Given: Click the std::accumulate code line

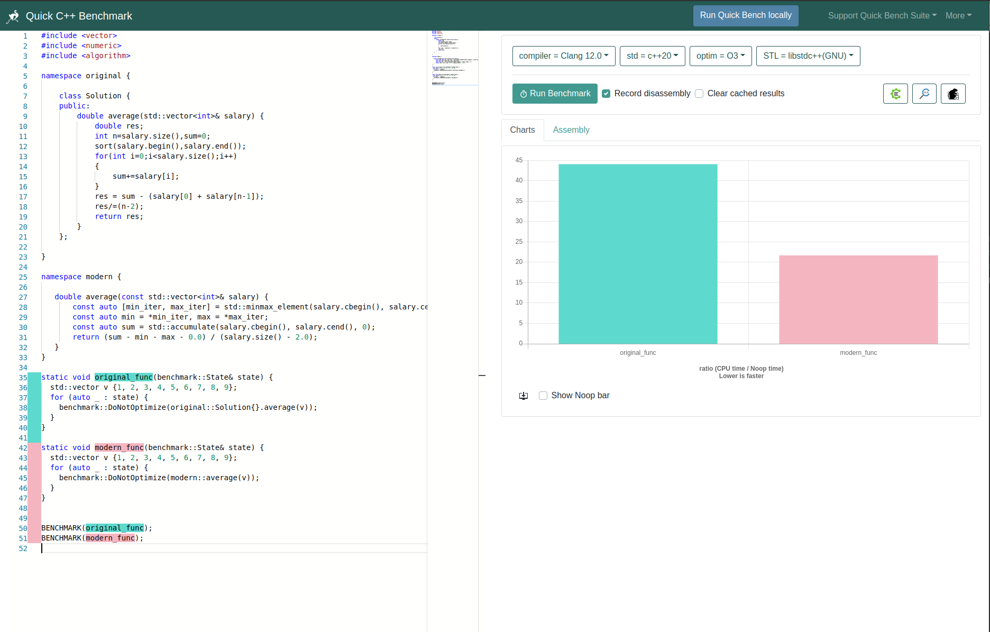Looking at the screenshot, I should 224,327.
